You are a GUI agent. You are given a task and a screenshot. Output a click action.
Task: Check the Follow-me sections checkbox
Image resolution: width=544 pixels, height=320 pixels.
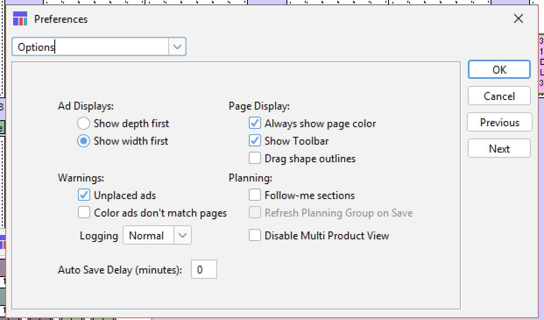click(x=255, y=195)
